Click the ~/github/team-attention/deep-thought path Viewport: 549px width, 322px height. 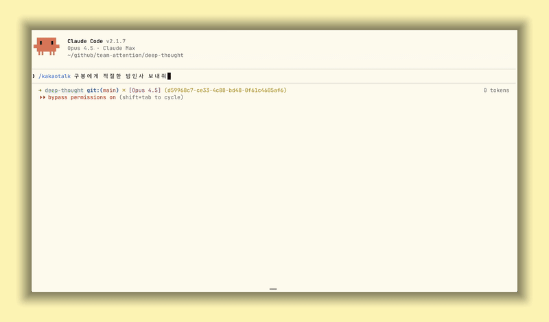[125, 55]
